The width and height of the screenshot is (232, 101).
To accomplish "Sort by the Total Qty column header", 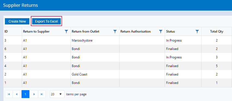I will pyautogui.click(x=216, y=31).
